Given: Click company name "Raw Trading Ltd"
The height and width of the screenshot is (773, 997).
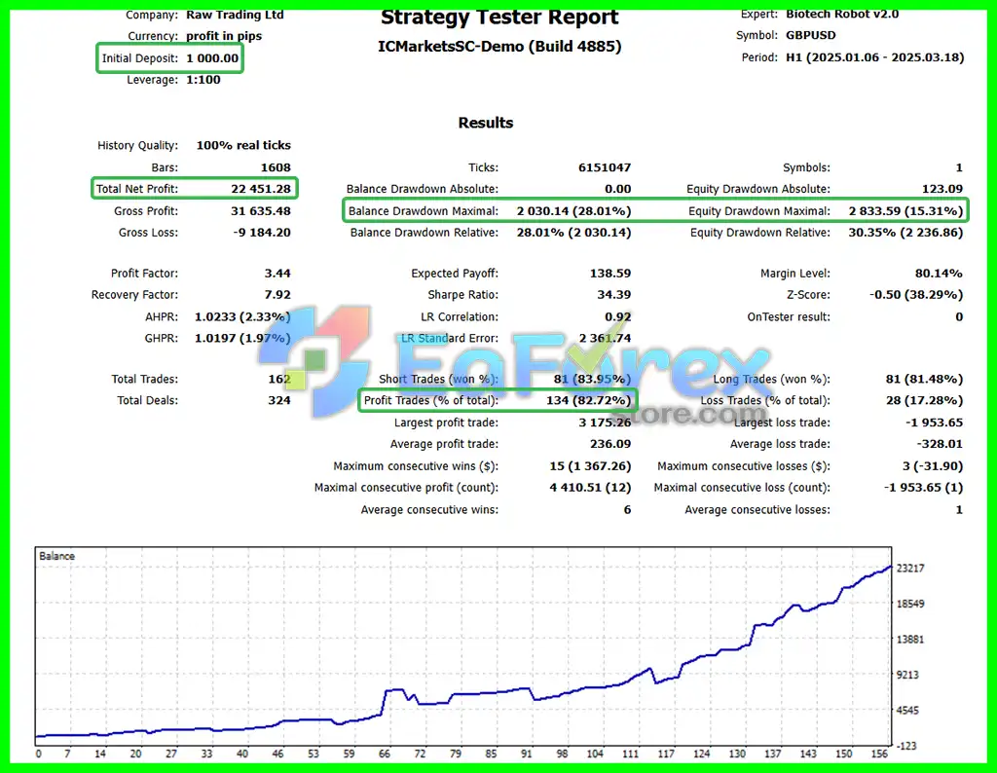Looking at the screenshot, I should 235,15.
